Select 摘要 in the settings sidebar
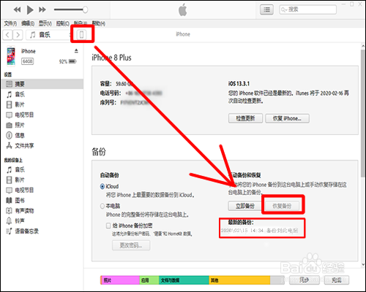366x292 pixels. coord(42,84)
